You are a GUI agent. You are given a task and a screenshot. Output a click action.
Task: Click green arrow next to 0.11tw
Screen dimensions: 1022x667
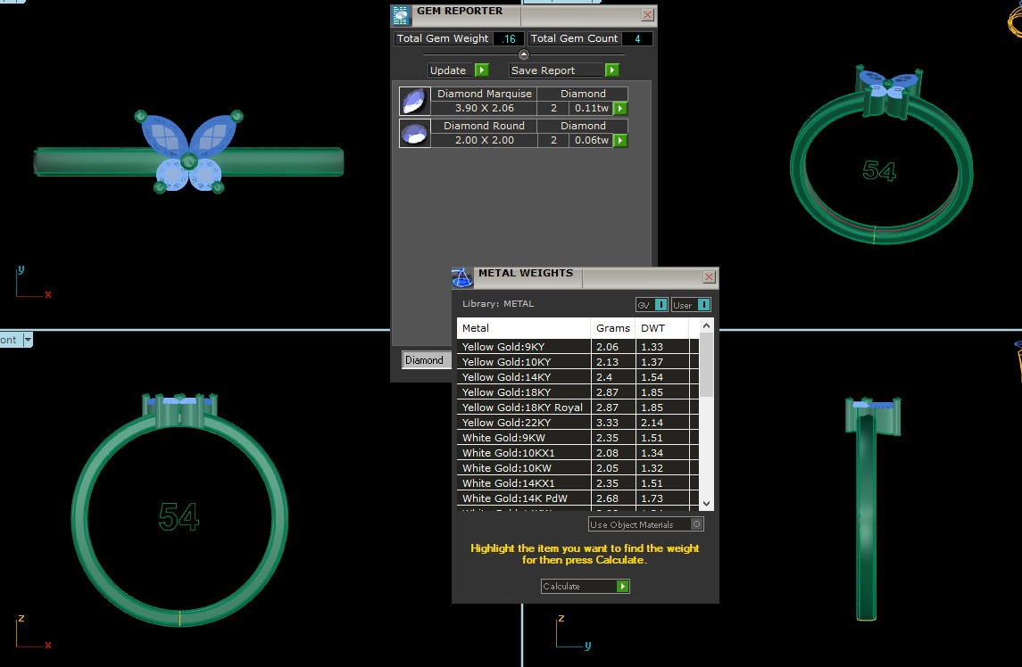point(619,109)
